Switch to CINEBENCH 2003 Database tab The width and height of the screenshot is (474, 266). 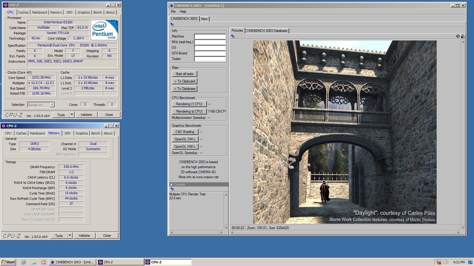click(x=267, y=31)
